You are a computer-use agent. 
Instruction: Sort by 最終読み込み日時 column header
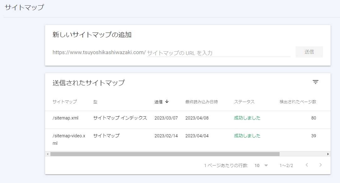coord(201,102)
